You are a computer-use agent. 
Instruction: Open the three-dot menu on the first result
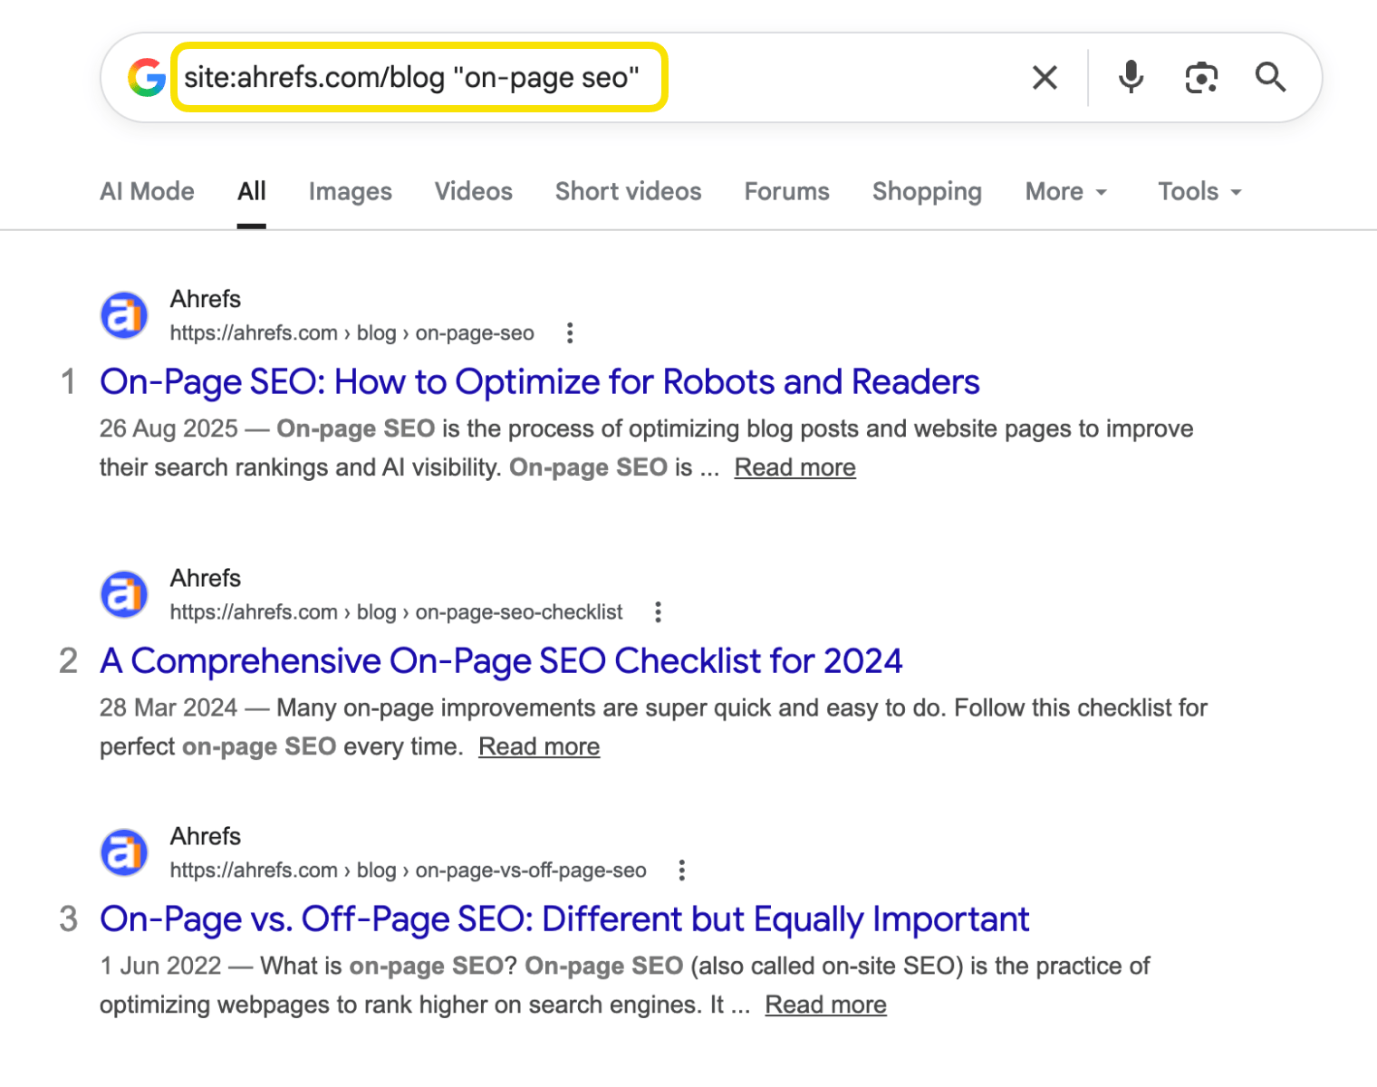pos(570,333)
